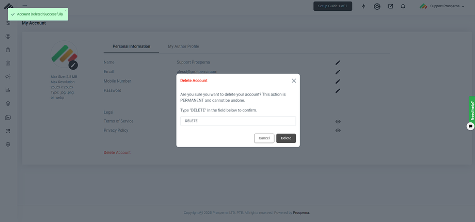Click the lightning bolt icon in header
Screen dimensions: 475x222
[363, 6]
